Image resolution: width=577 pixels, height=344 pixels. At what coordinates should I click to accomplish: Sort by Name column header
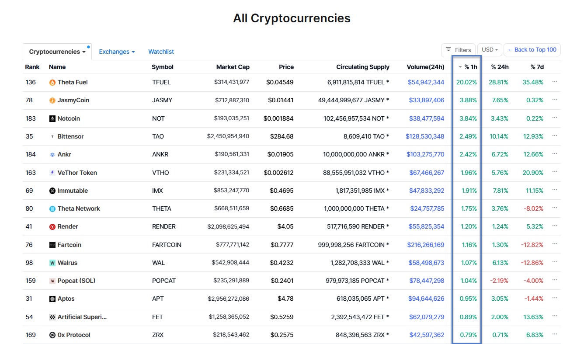click(57, 67)
